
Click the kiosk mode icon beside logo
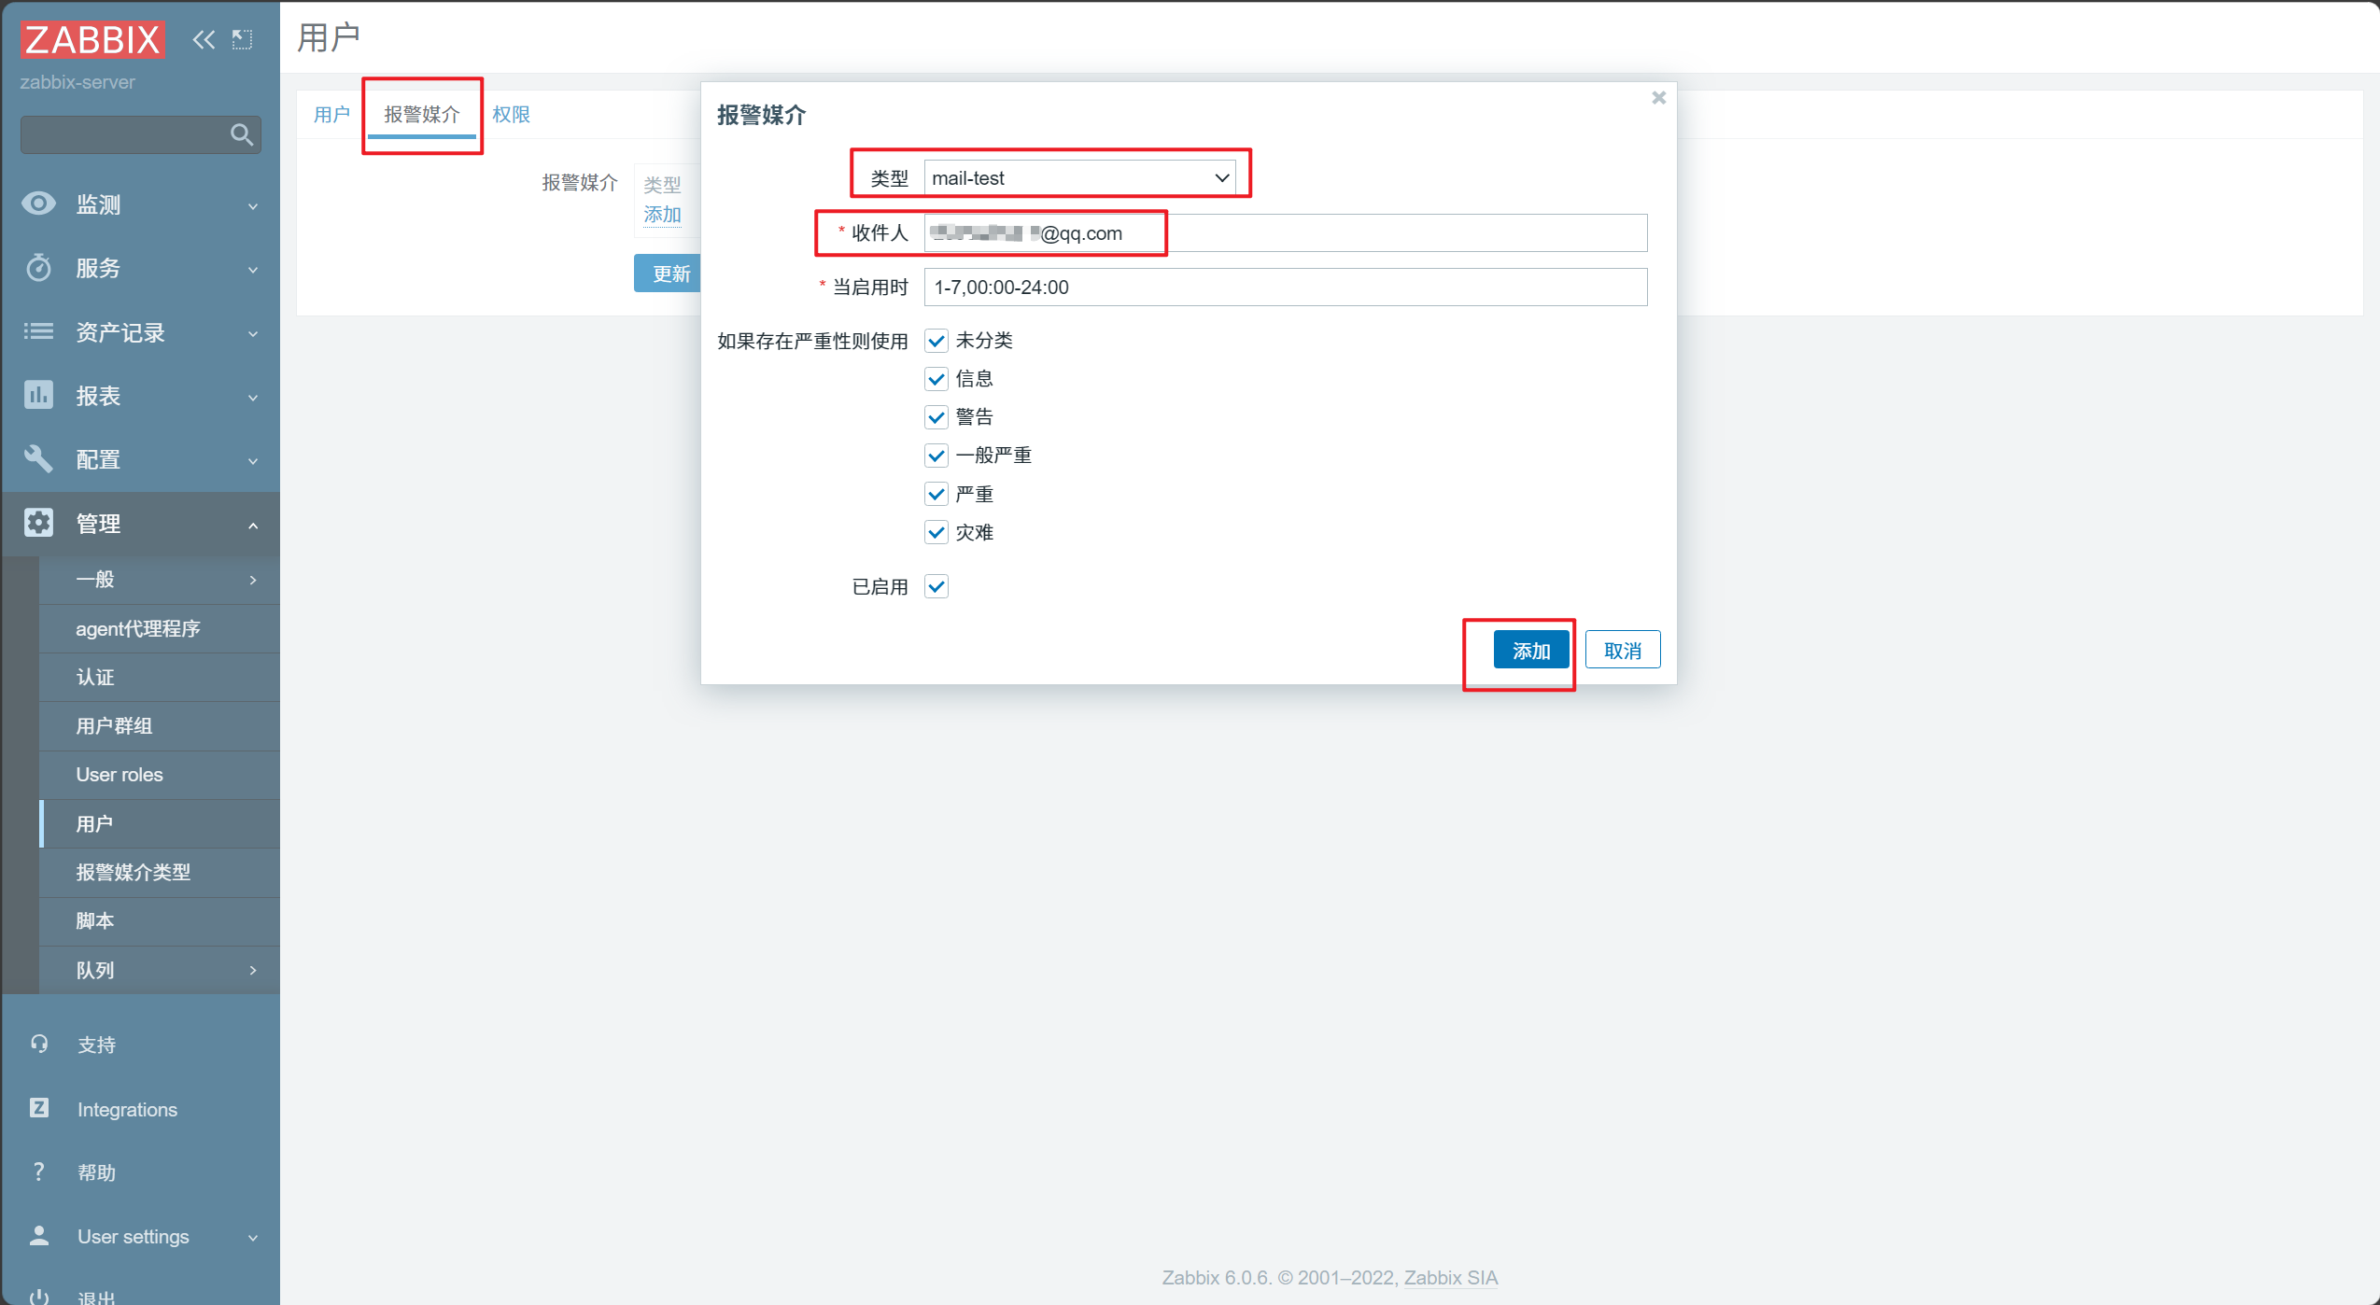[243, 39]
